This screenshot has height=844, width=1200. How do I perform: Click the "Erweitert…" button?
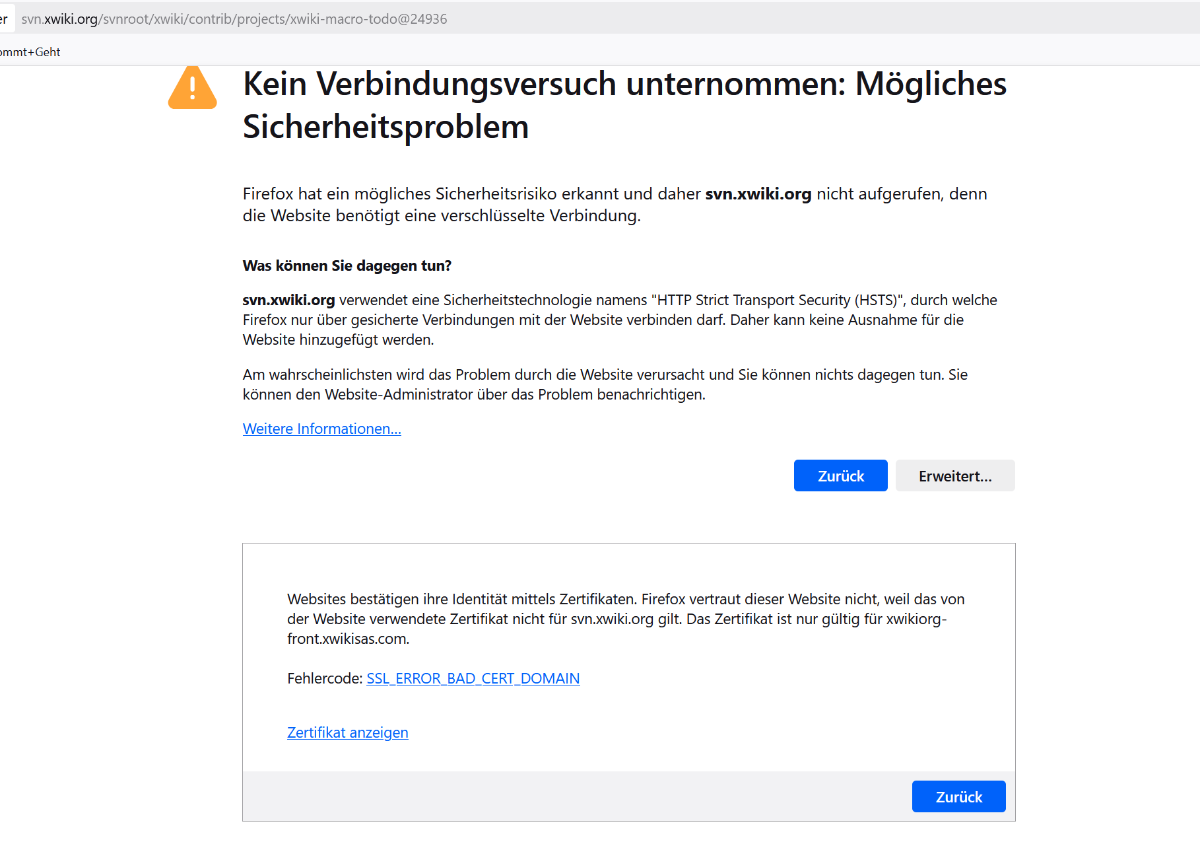[954, 476]
